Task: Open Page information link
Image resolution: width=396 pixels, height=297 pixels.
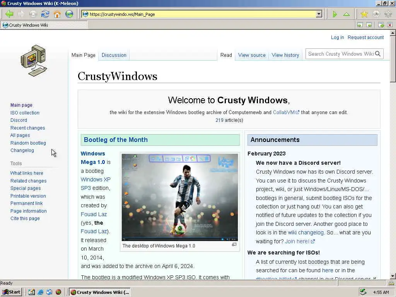Action: click(x=28, y=211)
